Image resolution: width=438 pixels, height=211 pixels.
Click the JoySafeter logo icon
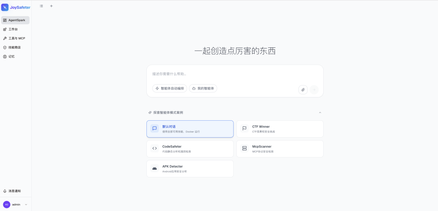(5, 7)
